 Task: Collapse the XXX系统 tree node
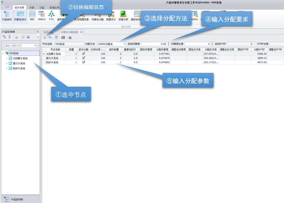click(3, 53)
